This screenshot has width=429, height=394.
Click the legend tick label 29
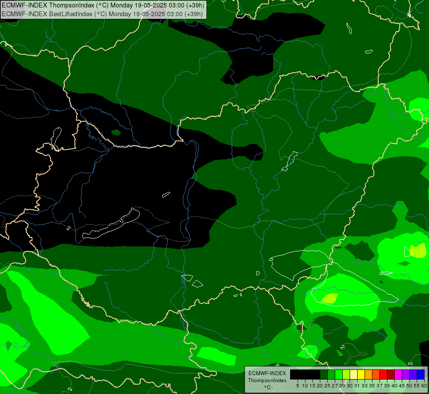pos(342,386)
